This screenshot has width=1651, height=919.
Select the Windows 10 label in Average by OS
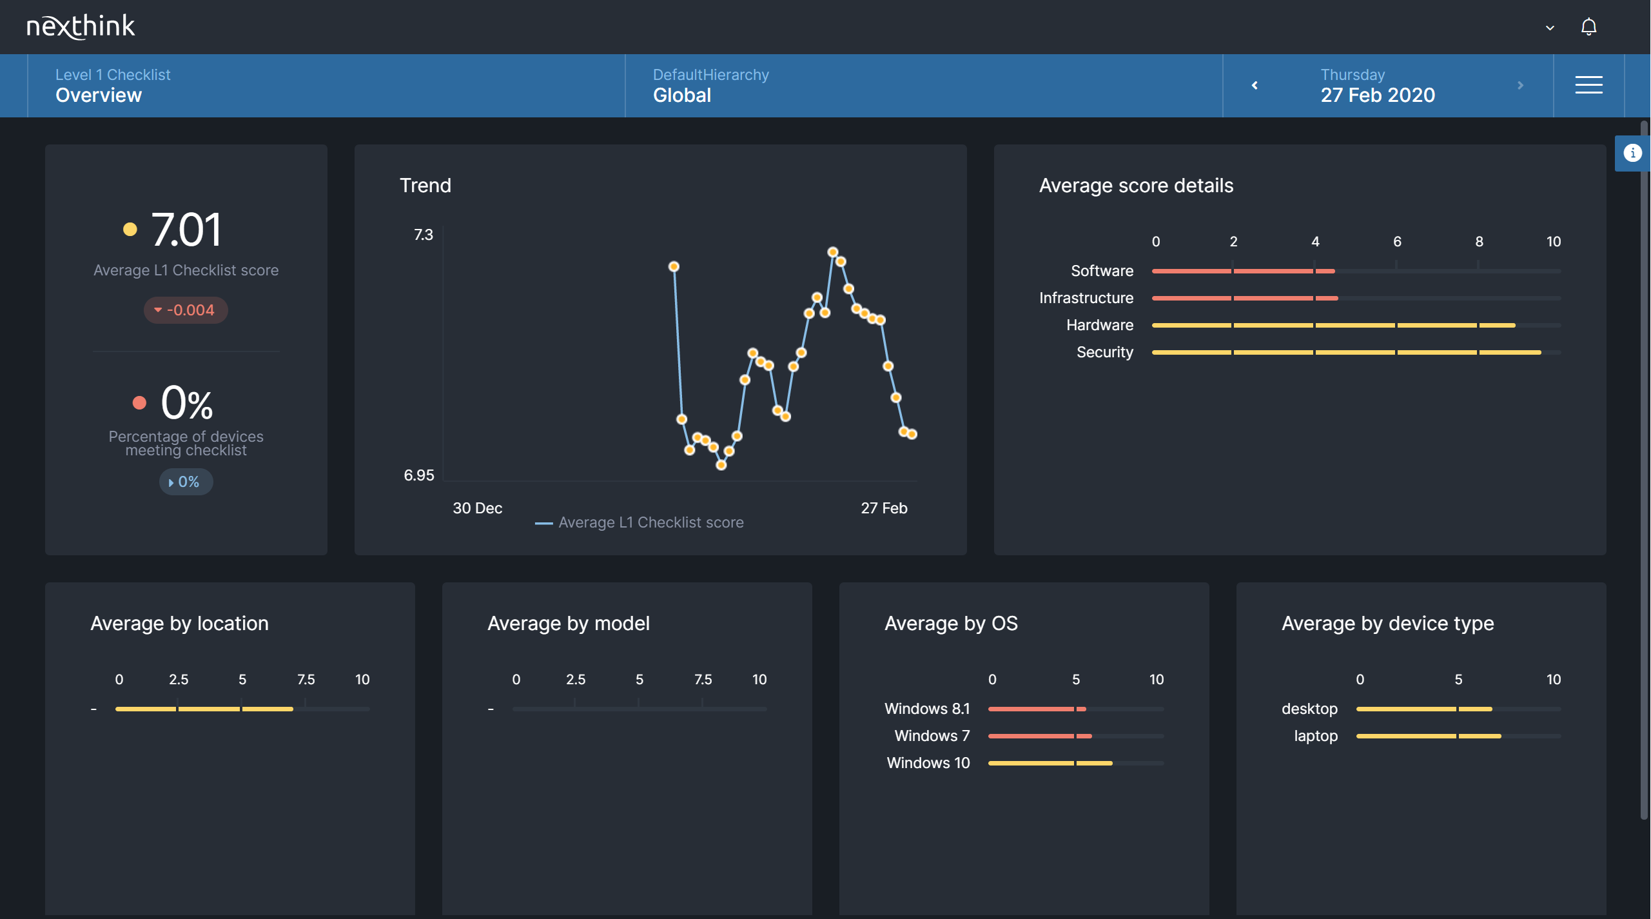click(928, 763)
